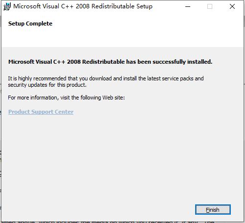Click the 'security updates for this product' line
The height and width of the screenshot is (223, 245).
click(47, 85)
